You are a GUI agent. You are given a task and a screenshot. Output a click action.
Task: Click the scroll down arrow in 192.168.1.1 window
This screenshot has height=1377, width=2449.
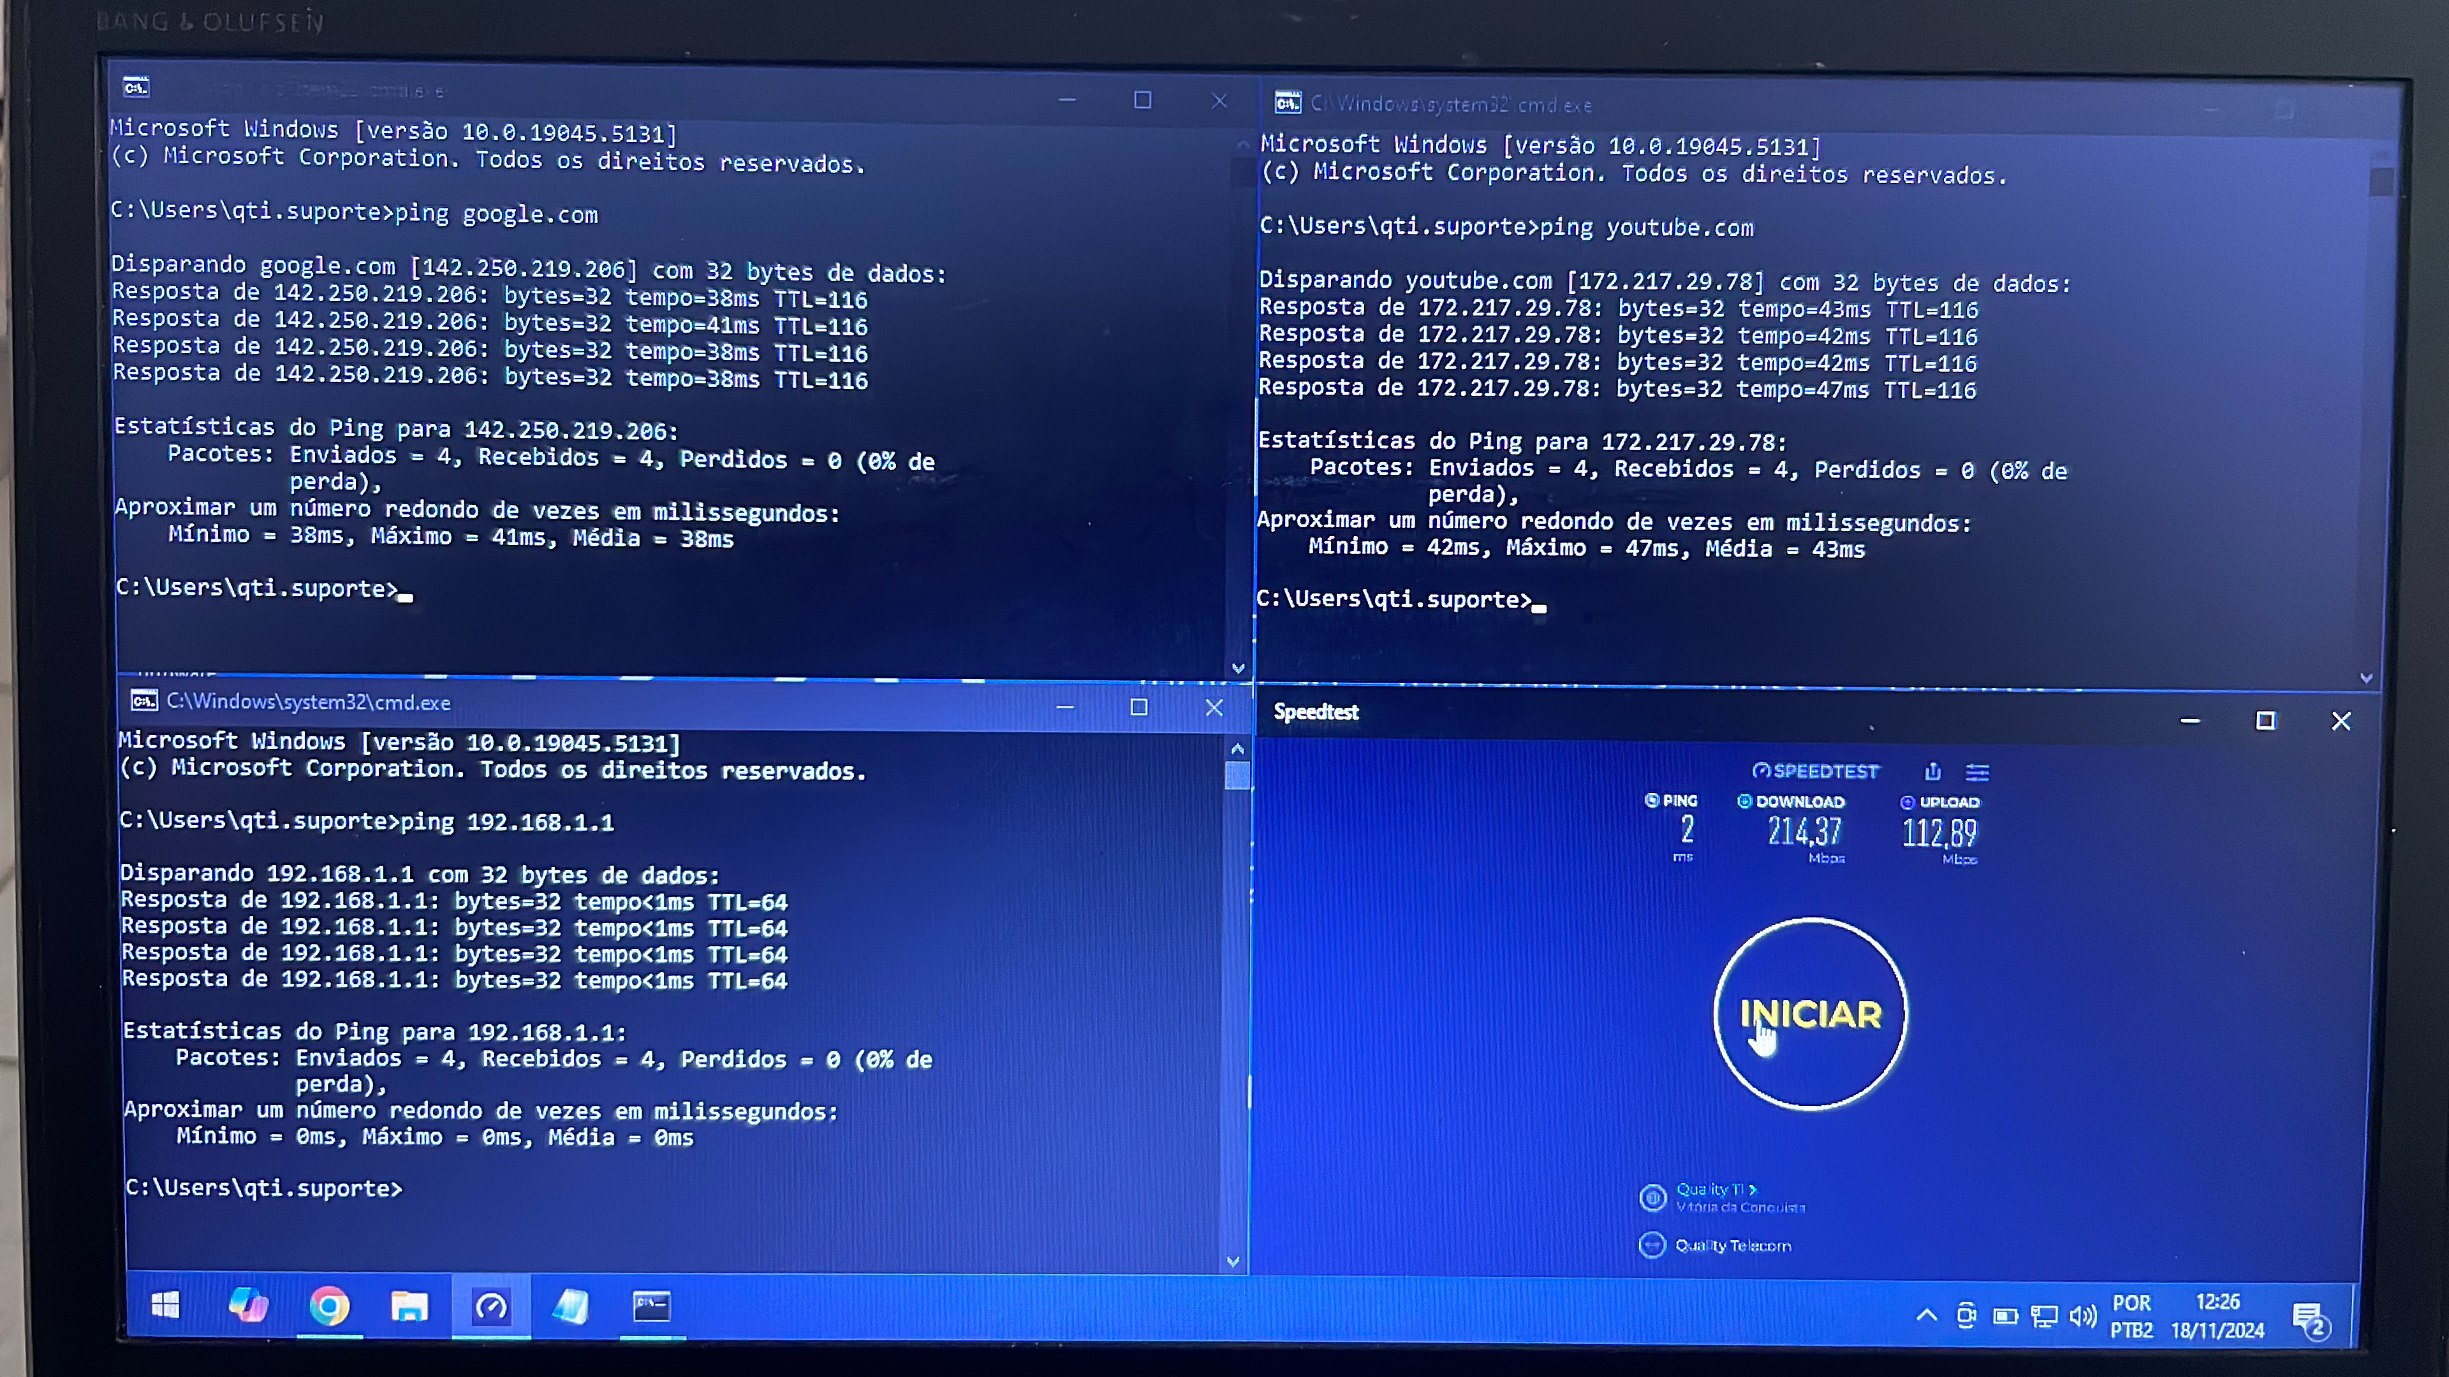click(x=1233, y=1262)
